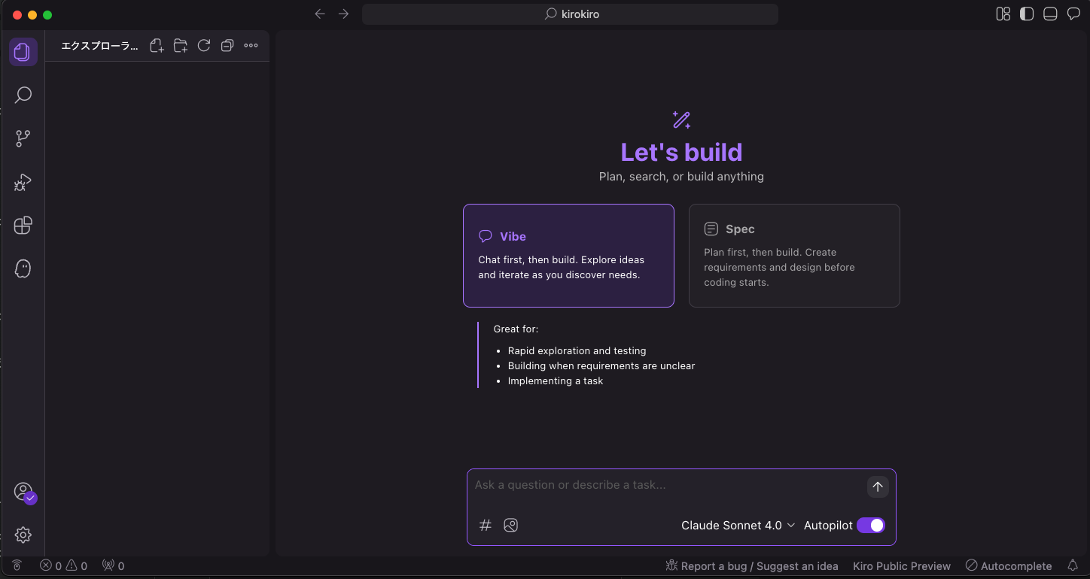Open the Source Control view
Screen dimensions: 1090x579
pyautogui.click(x=23, y=138)
